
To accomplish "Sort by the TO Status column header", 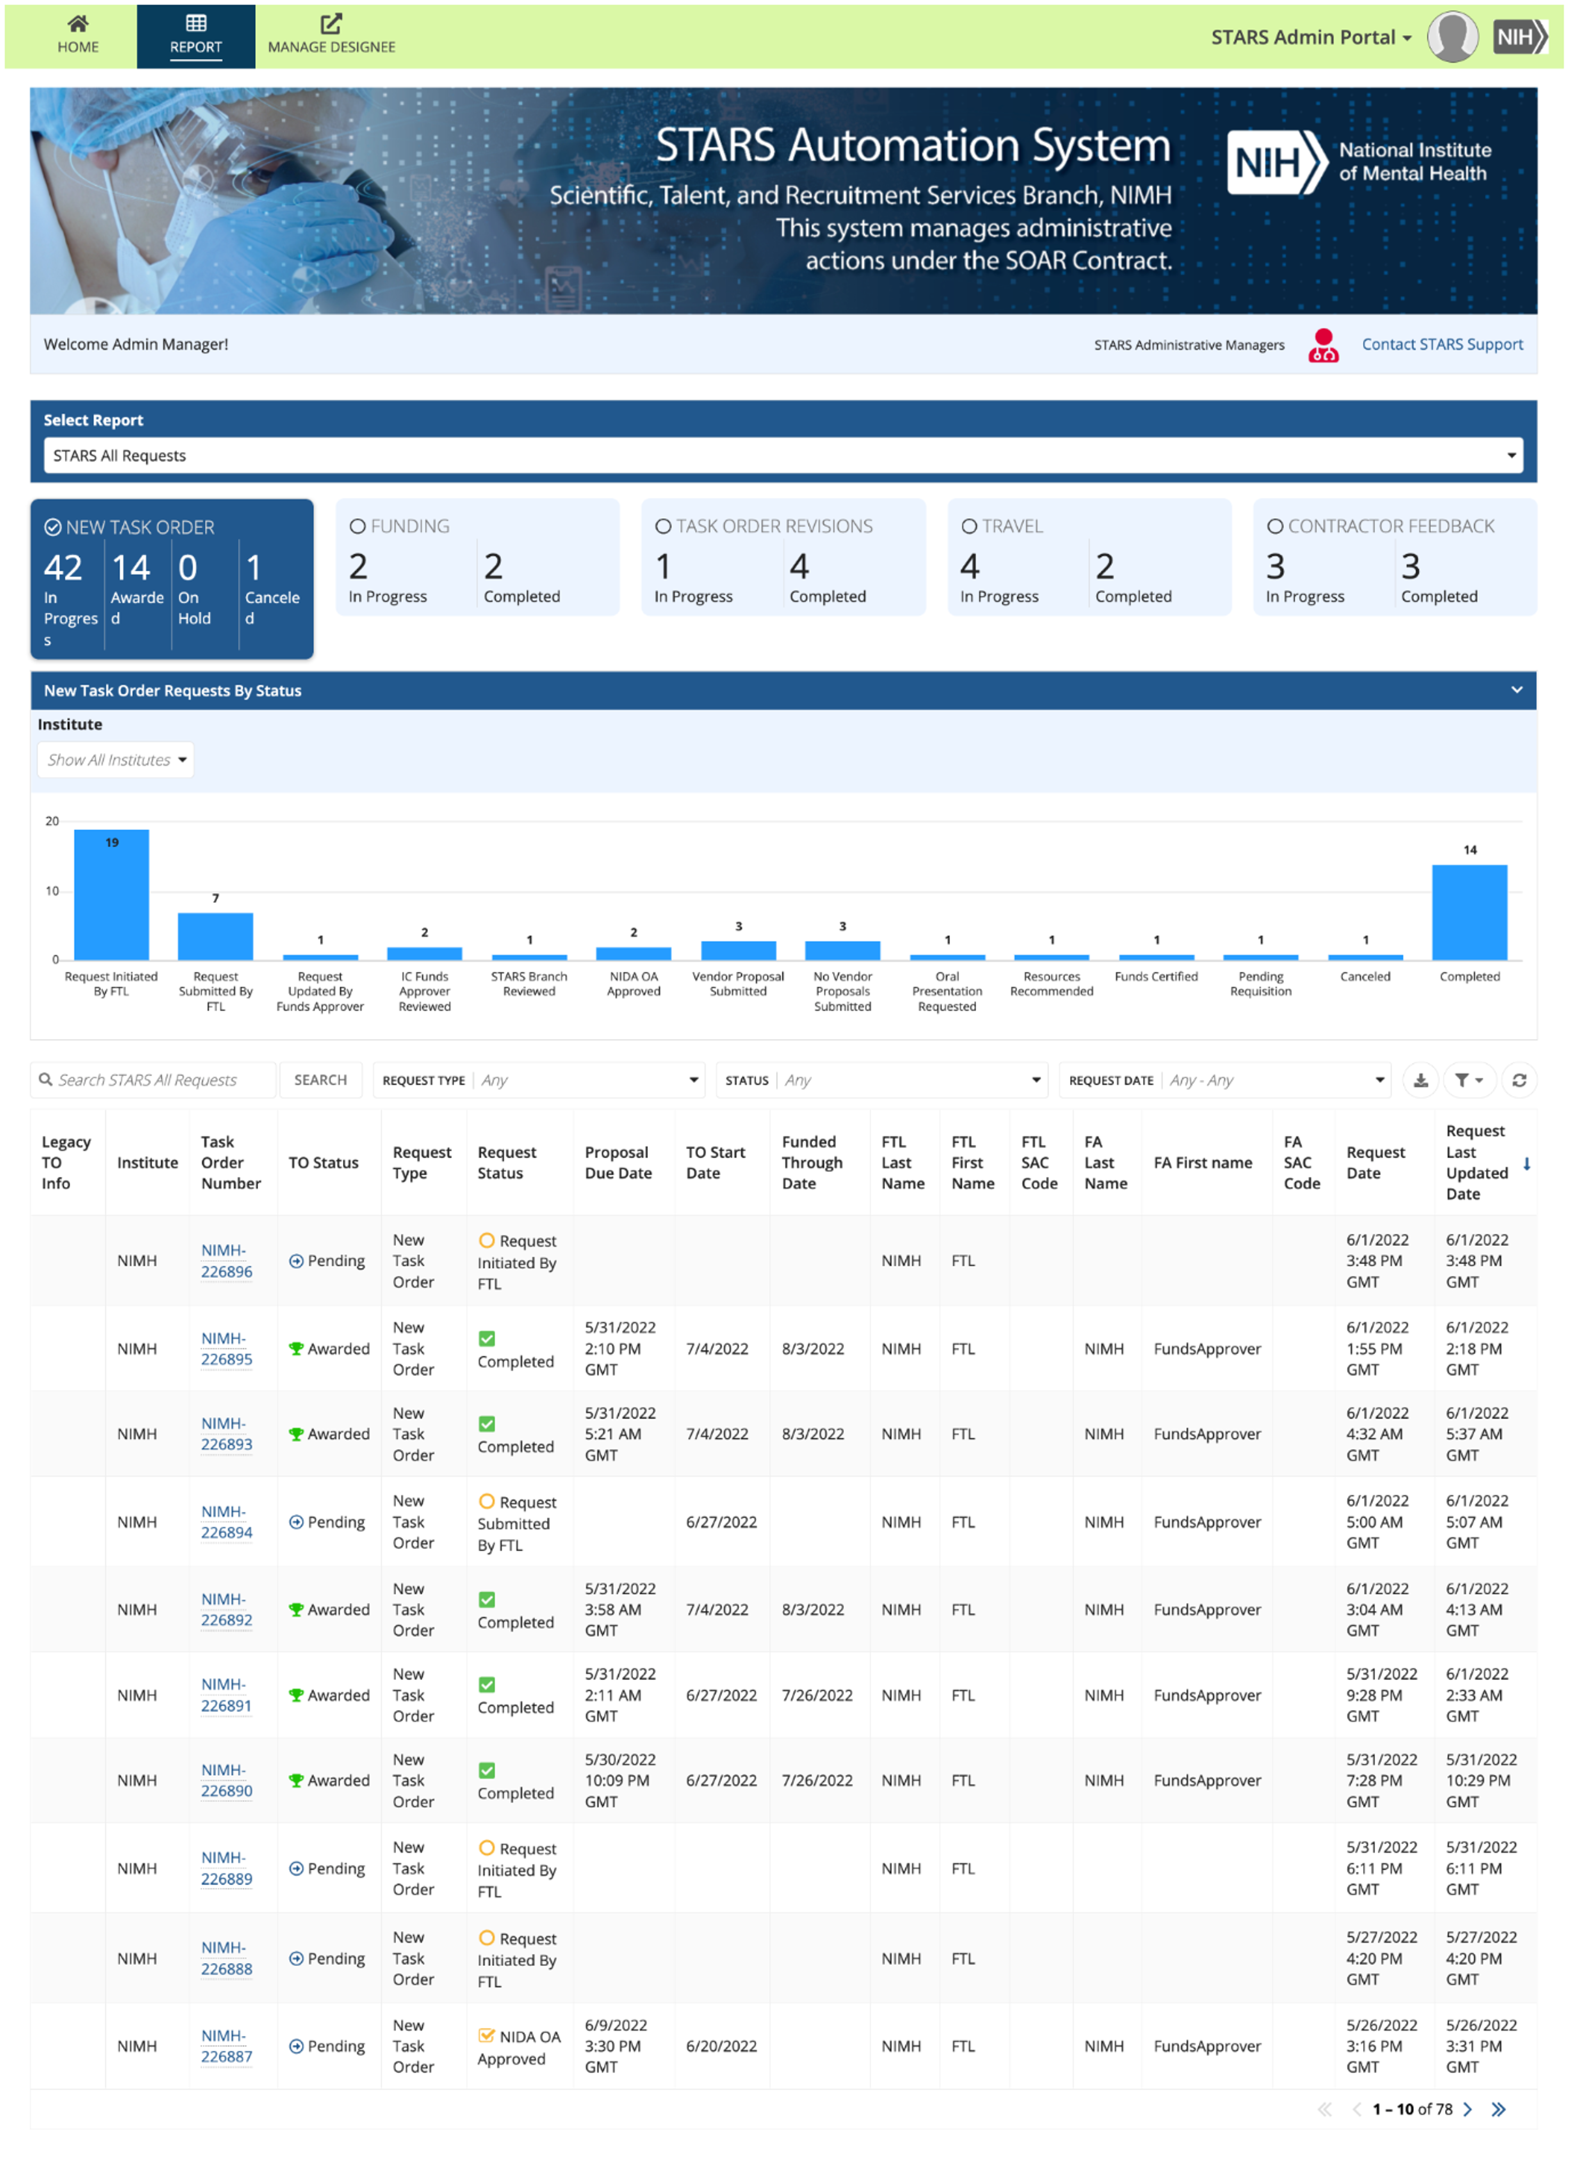I will [x=323, y=1162].
